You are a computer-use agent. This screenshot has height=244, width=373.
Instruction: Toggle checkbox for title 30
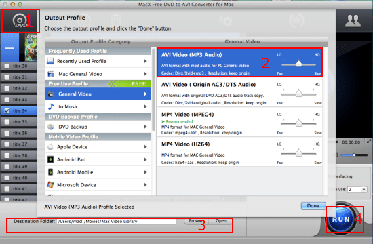[x=7, y=66]
